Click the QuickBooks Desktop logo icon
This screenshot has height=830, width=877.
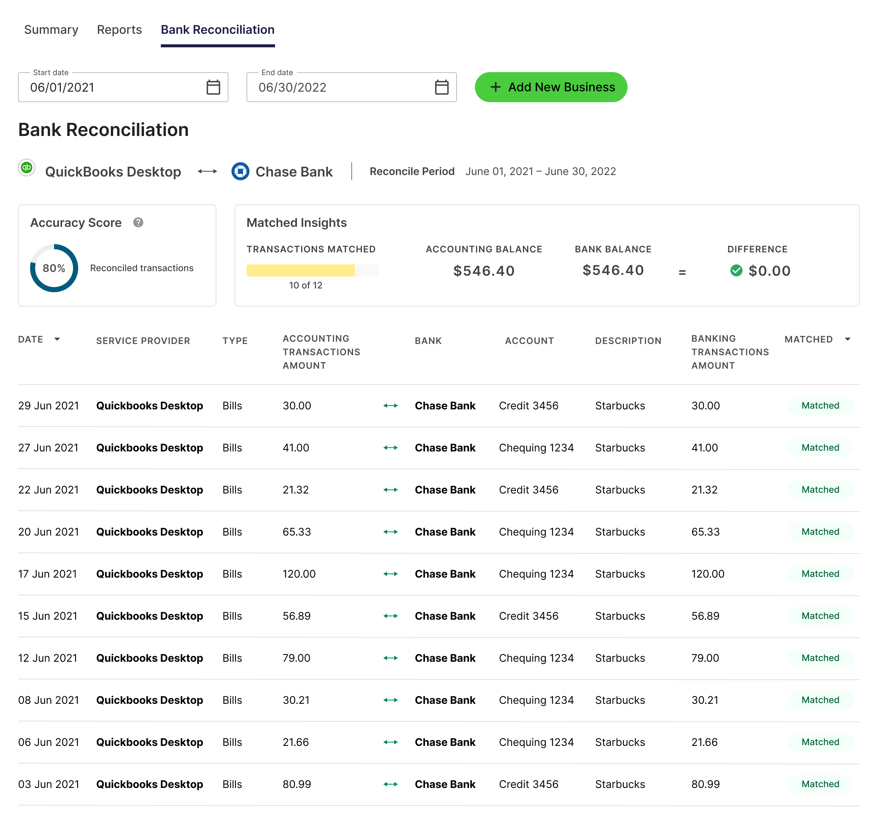click(x=27, y=168)
